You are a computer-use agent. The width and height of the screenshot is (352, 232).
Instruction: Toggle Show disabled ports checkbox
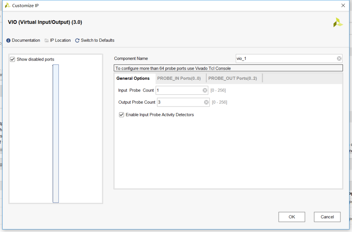coord(13,59)
